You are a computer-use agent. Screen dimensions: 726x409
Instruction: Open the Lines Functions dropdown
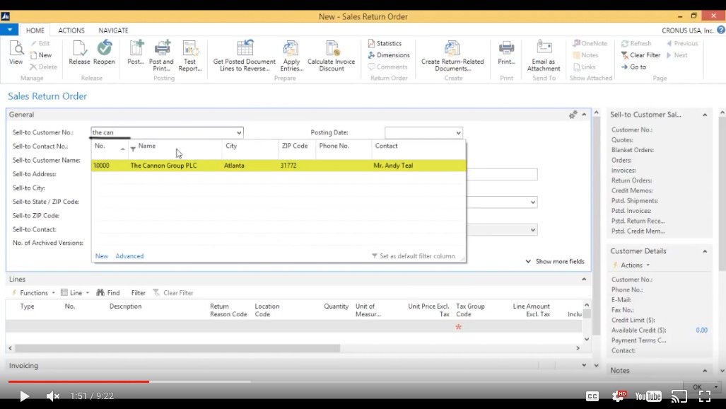[x=33, y=293]
